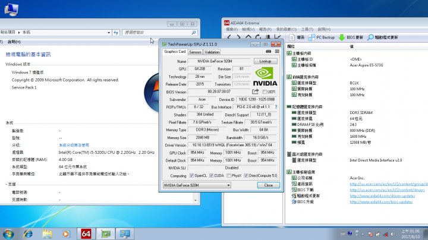Switch to the Sensors tab

(x=195, y=52)
